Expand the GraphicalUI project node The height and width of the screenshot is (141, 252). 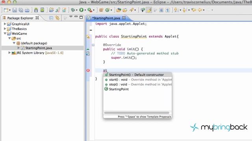[x=5, y=24]
